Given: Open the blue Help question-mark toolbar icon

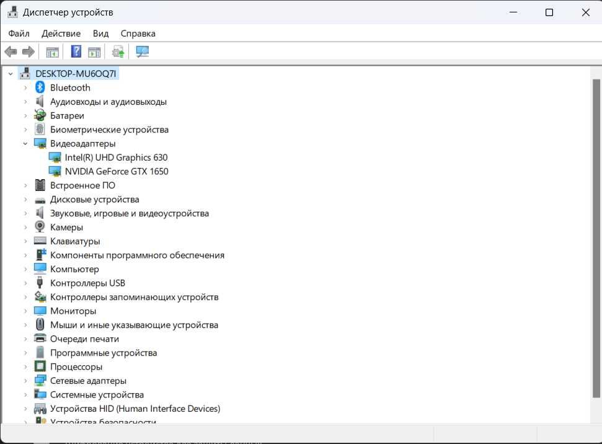Looking at the screenshot, I should pyautogui.click(x=76, y=51).
